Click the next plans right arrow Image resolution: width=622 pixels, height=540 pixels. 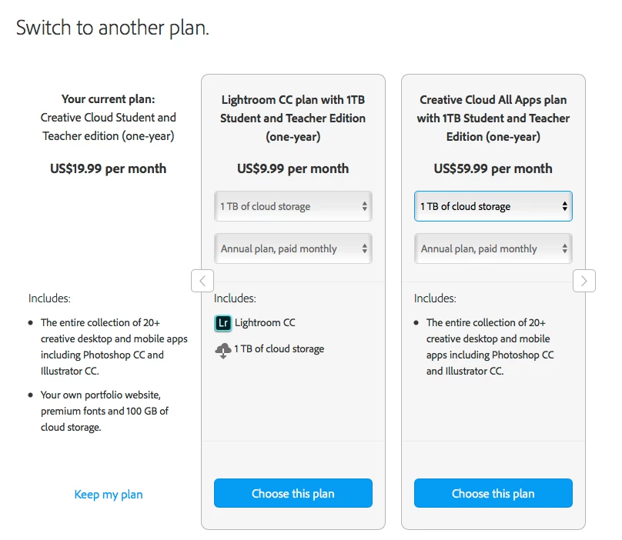pyautogui.click(x=584, y=281)
